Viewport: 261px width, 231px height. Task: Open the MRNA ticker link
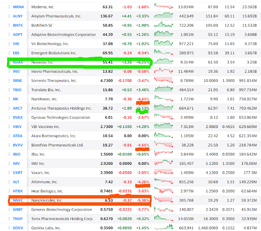(18, 7)
